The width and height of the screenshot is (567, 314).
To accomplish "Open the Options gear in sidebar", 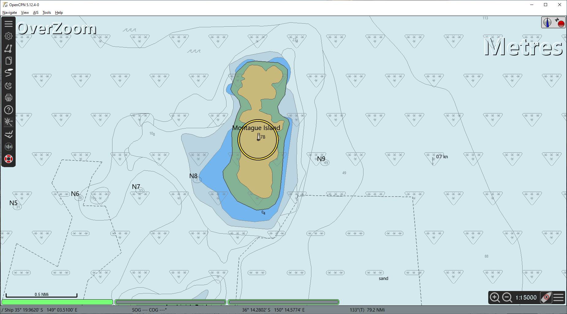I will pyautogui.click(x=9, y=36).
